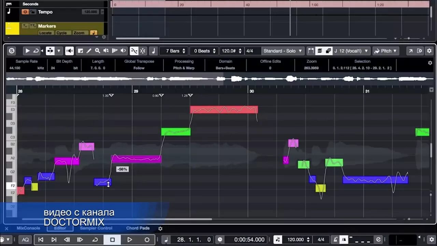The width and height of the screenshot is (437, 246).
Task: Click the Markers track Locate button
Action: click(45, 33)
